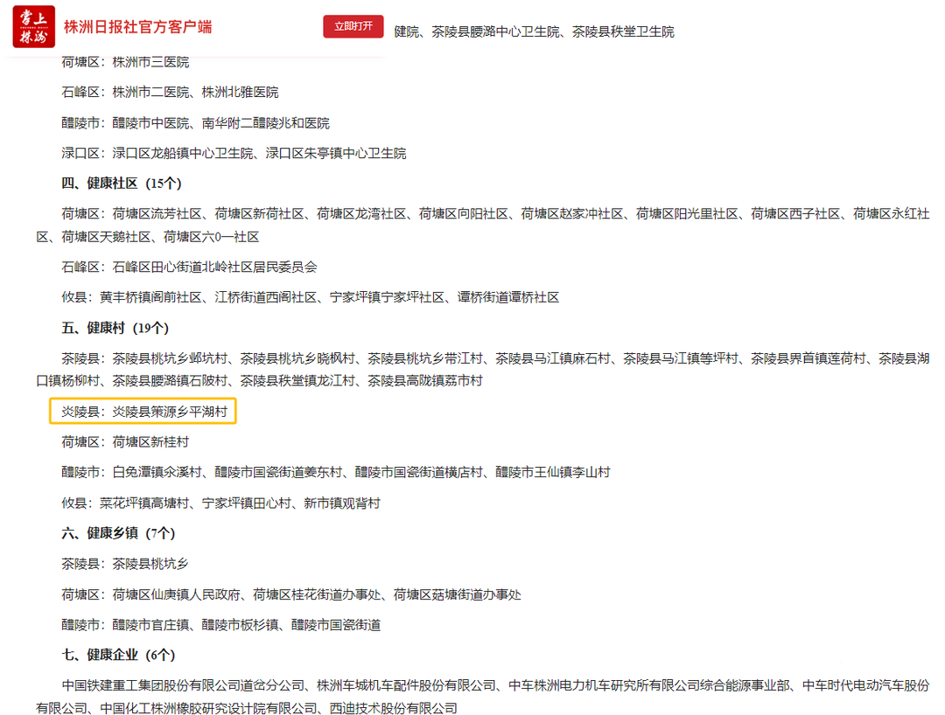945x715 pixels.
Task: Click the 石峰区田心街道北岭社区居民委员会 line
Action: click(189, 267)
